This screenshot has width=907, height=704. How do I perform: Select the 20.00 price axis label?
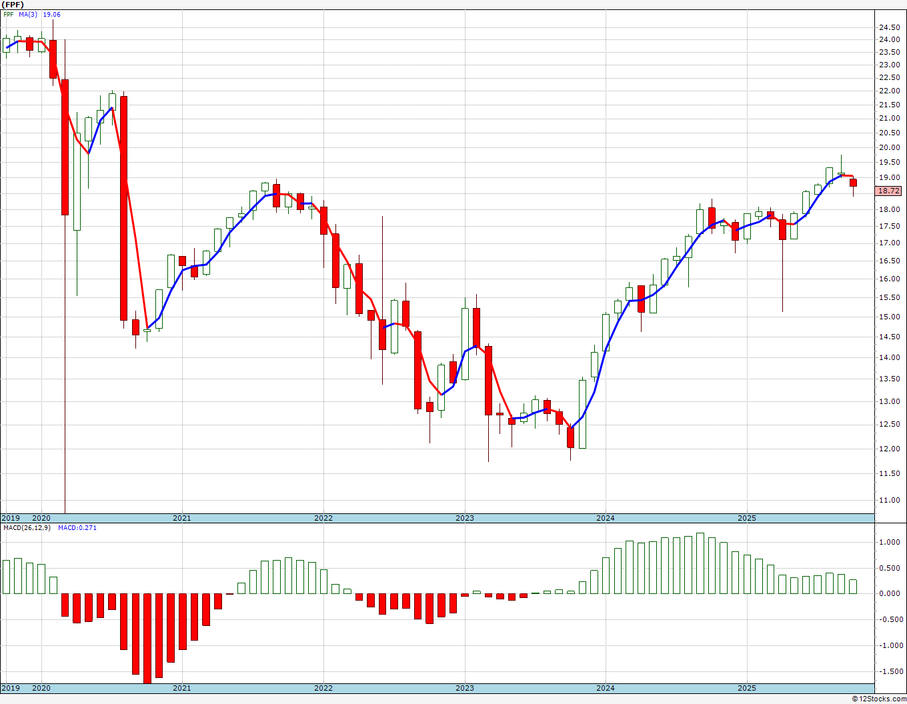pyautogui.click(x=889, y=148)
